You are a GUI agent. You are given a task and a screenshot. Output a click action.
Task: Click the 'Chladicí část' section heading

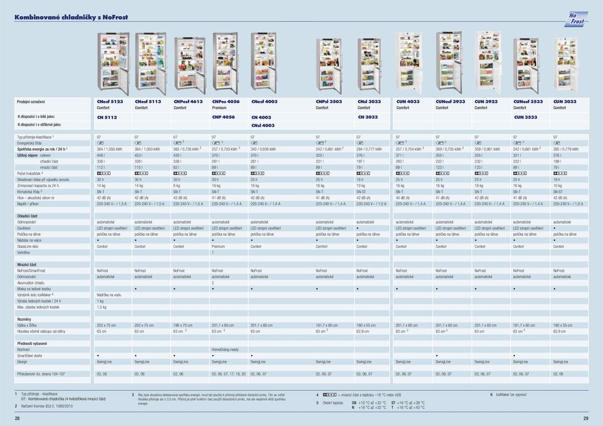[27, 216]
